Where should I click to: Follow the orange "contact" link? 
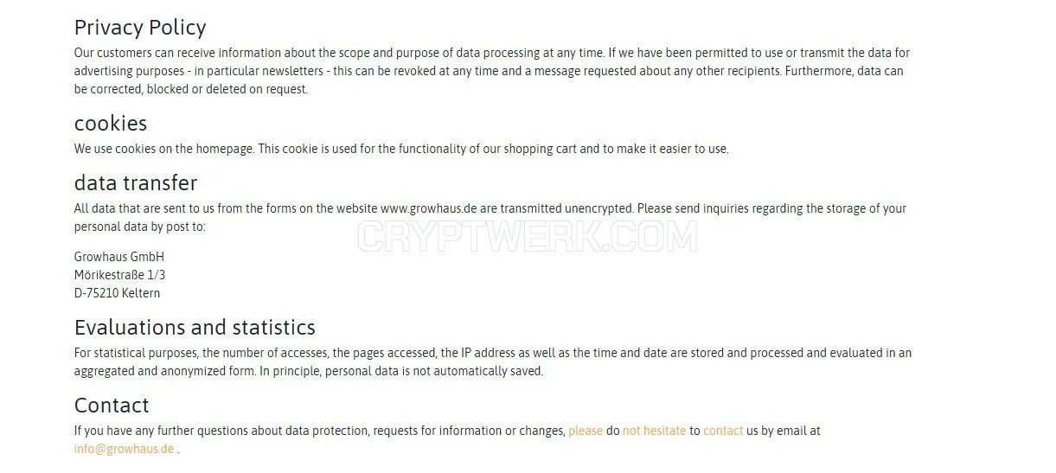(x=723, y=431)
